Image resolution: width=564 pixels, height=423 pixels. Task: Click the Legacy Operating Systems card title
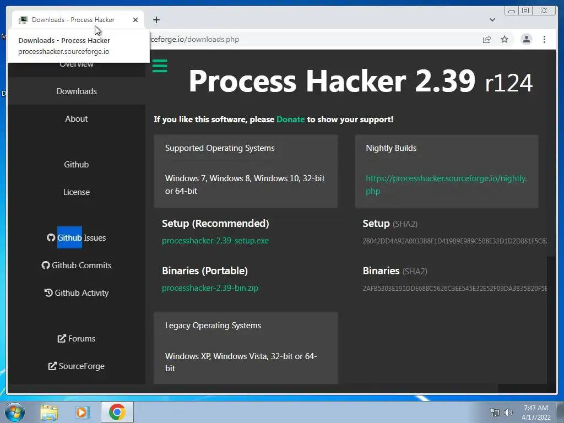213,325
